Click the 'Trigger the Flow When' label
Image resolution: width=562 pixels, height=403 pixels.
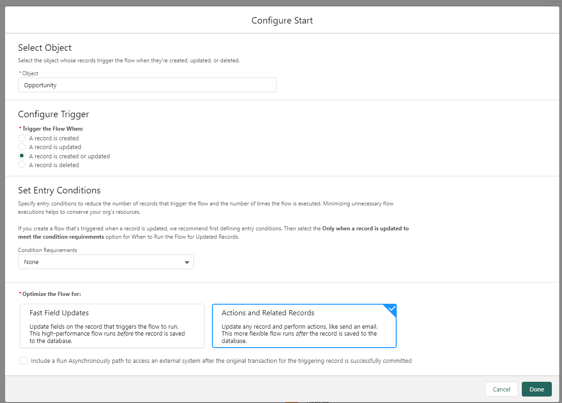(53, 129)
